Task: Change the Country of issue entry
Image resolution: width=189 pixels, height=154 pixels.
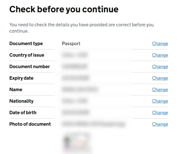Action: click(160, 55)
